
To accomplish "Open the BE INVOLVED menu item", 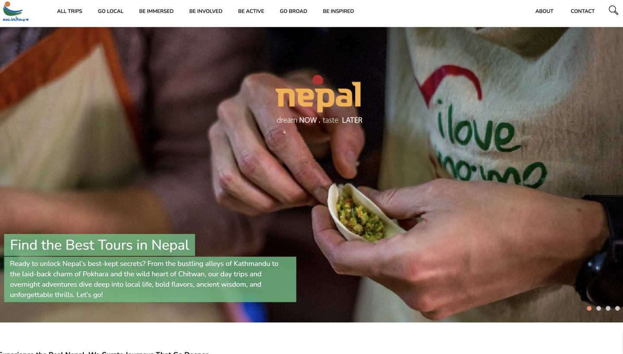I will (x=206, y=11).
